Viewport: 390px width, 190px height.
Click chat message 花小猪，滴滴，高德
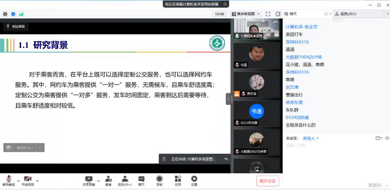click(x=305, y=65)
